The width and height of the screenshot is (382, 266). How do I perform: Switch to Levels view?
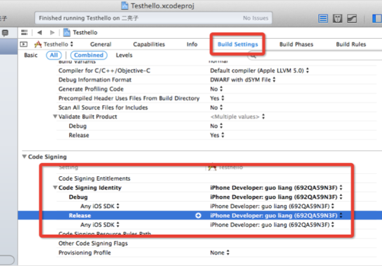click(124, 55)
